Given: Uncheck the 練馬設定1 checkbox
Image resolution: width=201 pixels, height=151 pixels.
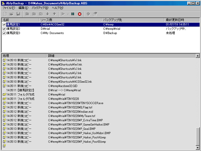Looking at the screenshot, I should tap(4, 25).
